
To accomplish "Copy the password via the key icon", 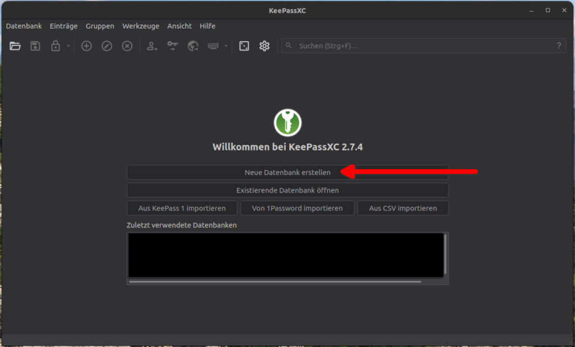I will point(172,46).
